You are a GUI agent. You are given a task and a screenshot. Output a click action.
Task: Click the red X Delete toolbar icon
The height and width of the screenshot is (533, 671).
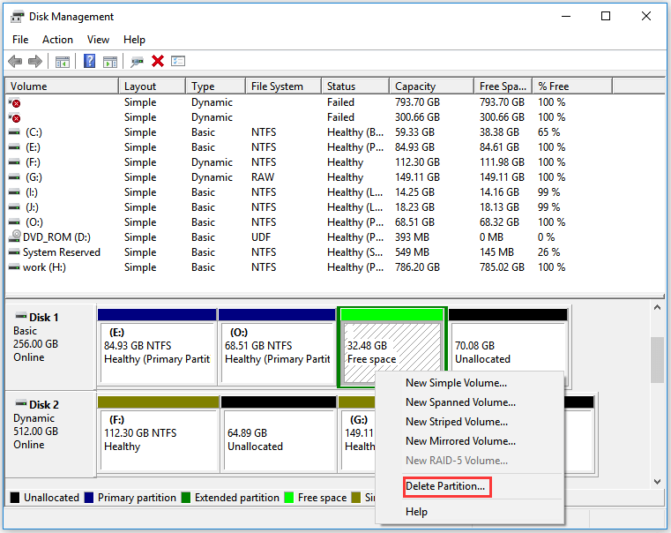coord(158,61)
